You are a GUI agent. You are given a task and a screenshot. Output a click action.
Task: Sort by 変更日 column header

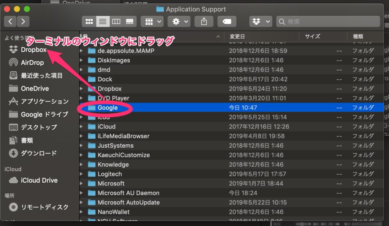pyautogui.click(x=237, y=36)
